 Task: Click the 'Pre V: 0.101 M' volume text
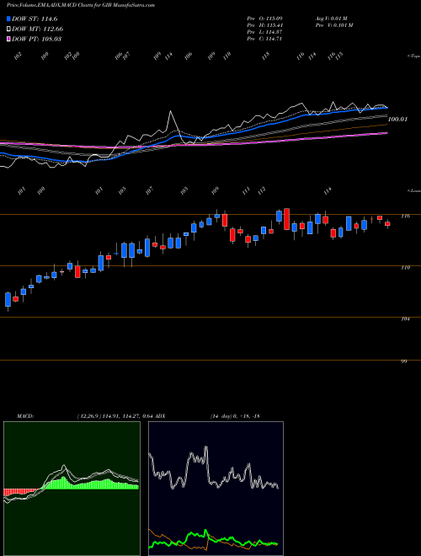point(333,25)
